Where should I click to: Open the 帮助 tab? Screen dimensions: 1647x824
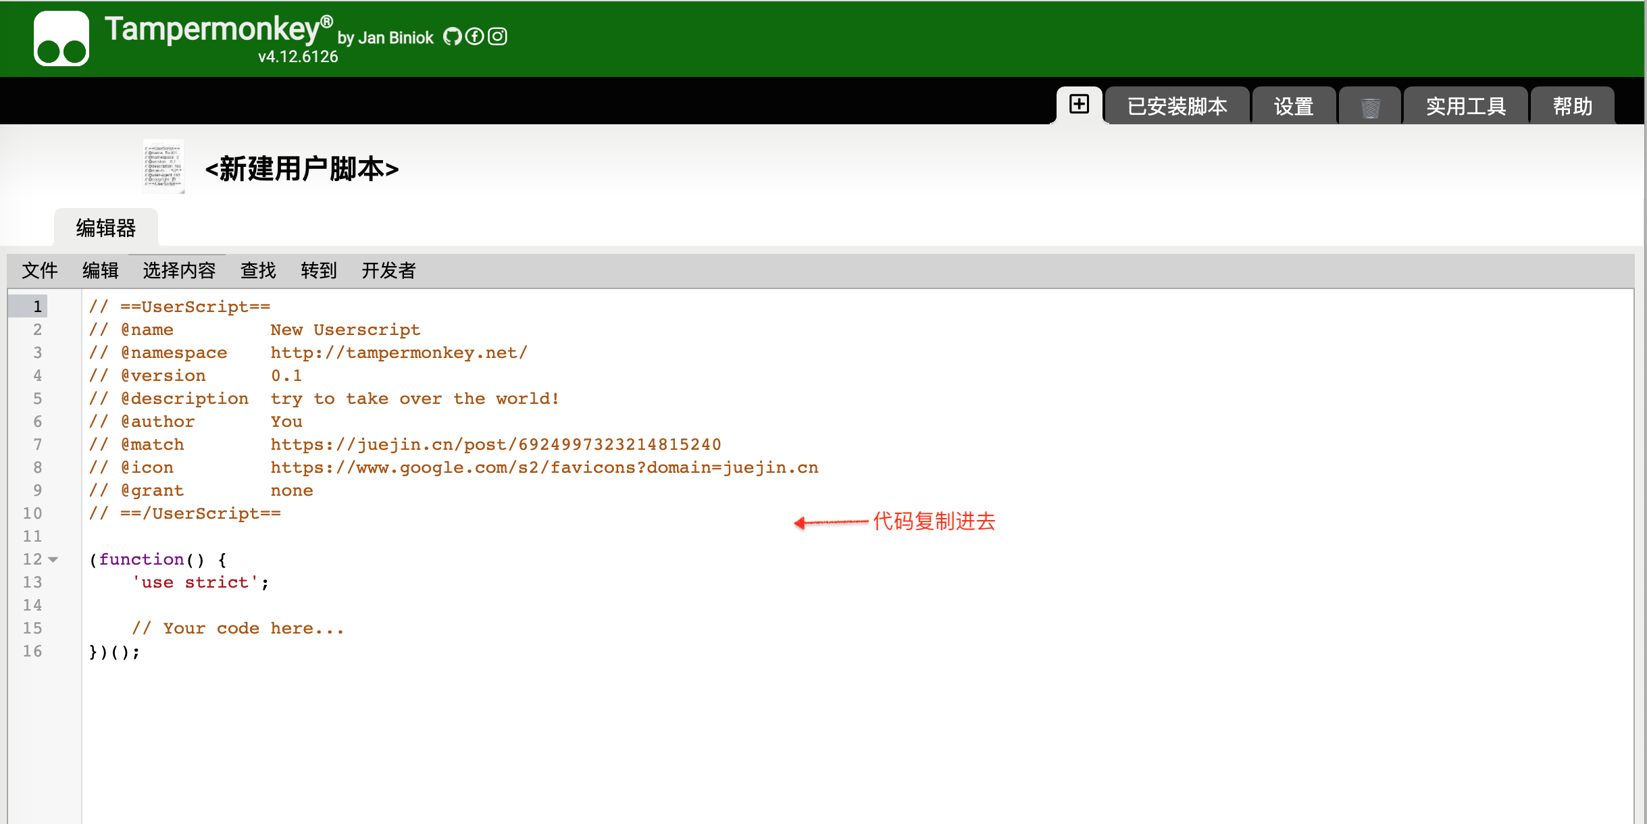coord(1572,107)
